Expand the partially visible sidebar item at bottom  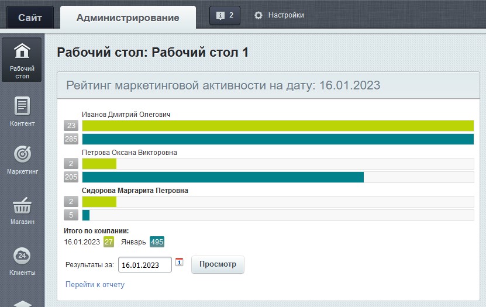click(x=22, y=303)
